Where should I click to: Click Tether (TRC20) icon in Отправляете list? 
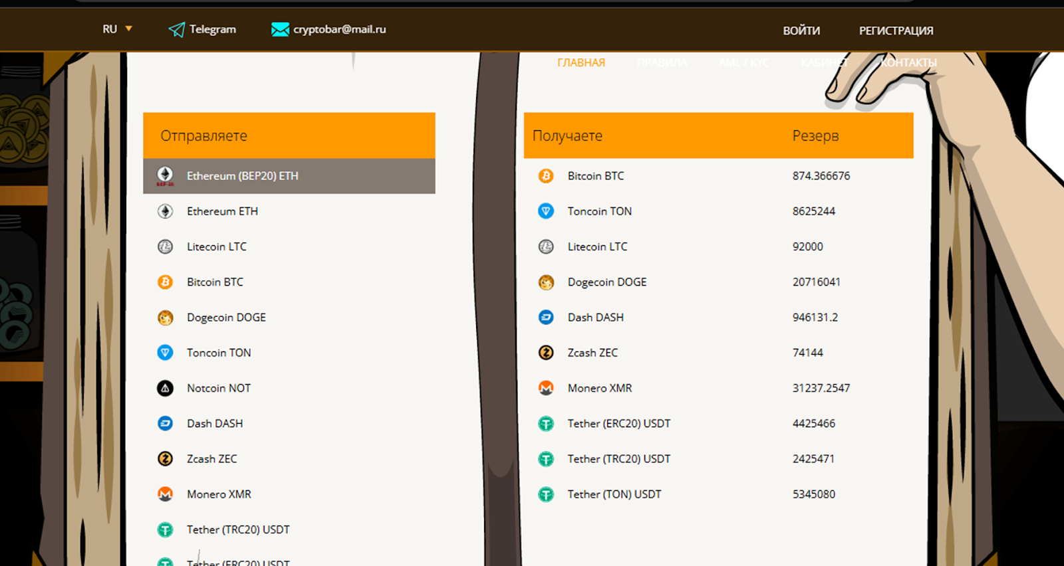pos(165,529)
